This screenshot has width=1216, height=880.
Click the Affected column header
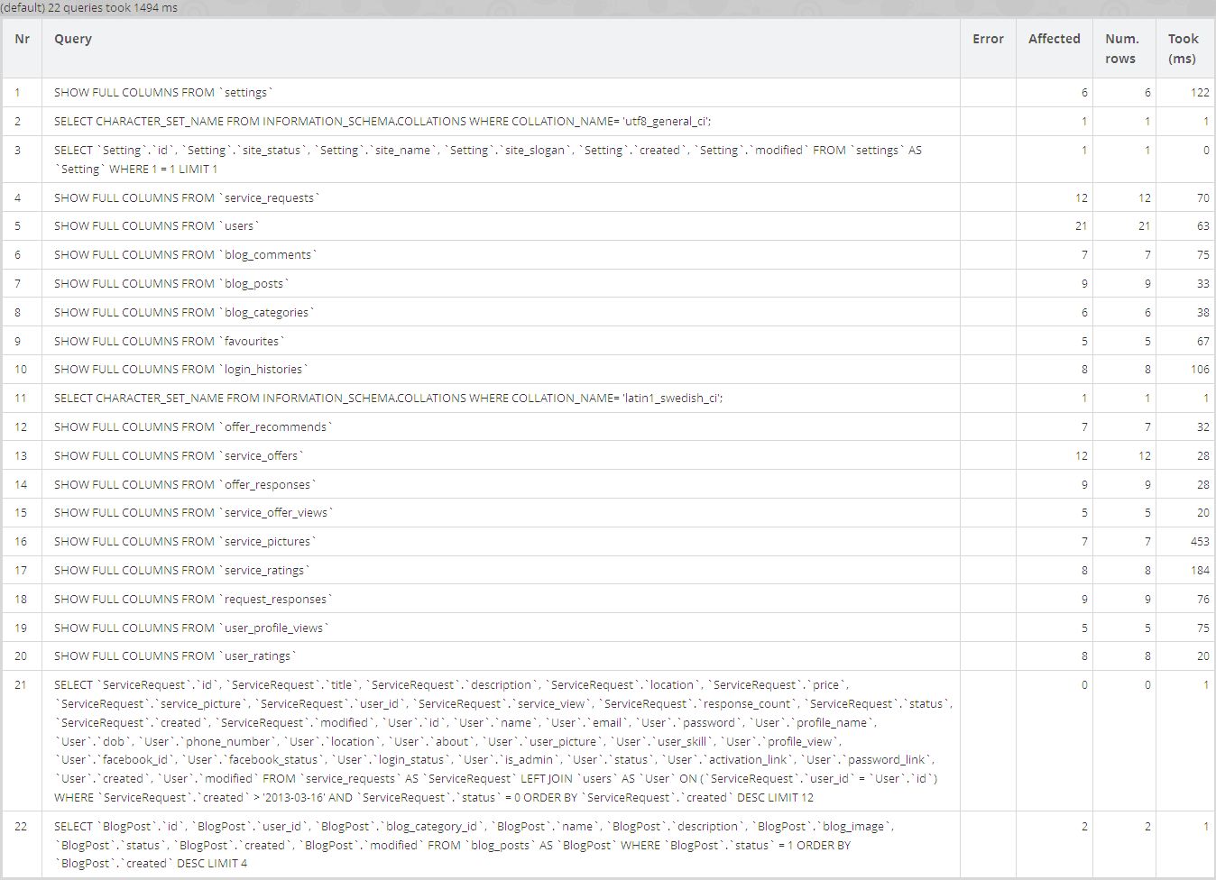click(x=1054, y=39)
